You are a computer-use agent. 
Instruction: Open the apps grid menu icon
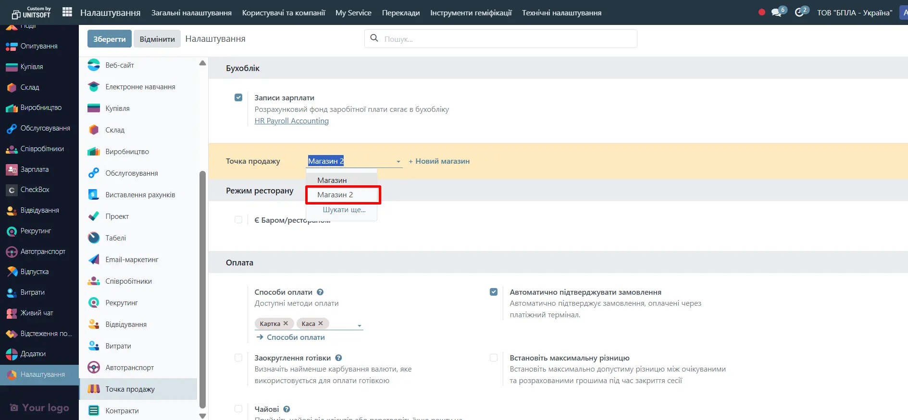[x=67, y=12]
